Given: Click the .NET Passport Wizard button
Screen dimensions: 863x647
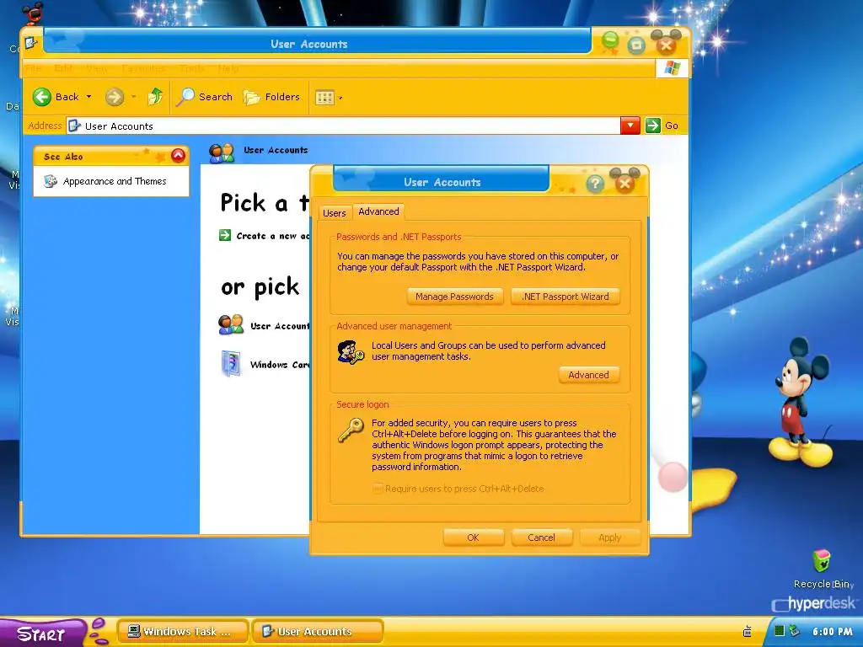Looking at the screenshot, I should point(566,297).
